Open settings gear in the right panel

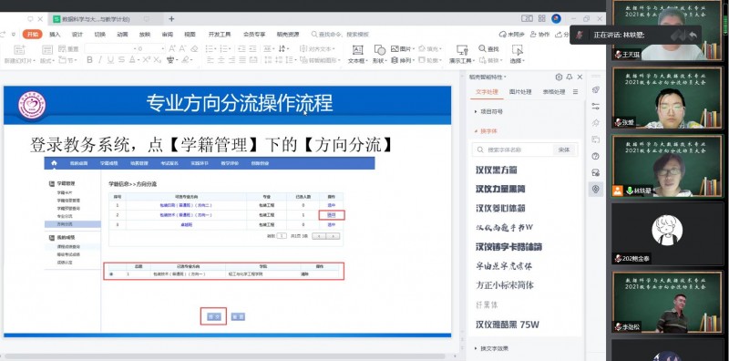(x=559, y=77)
